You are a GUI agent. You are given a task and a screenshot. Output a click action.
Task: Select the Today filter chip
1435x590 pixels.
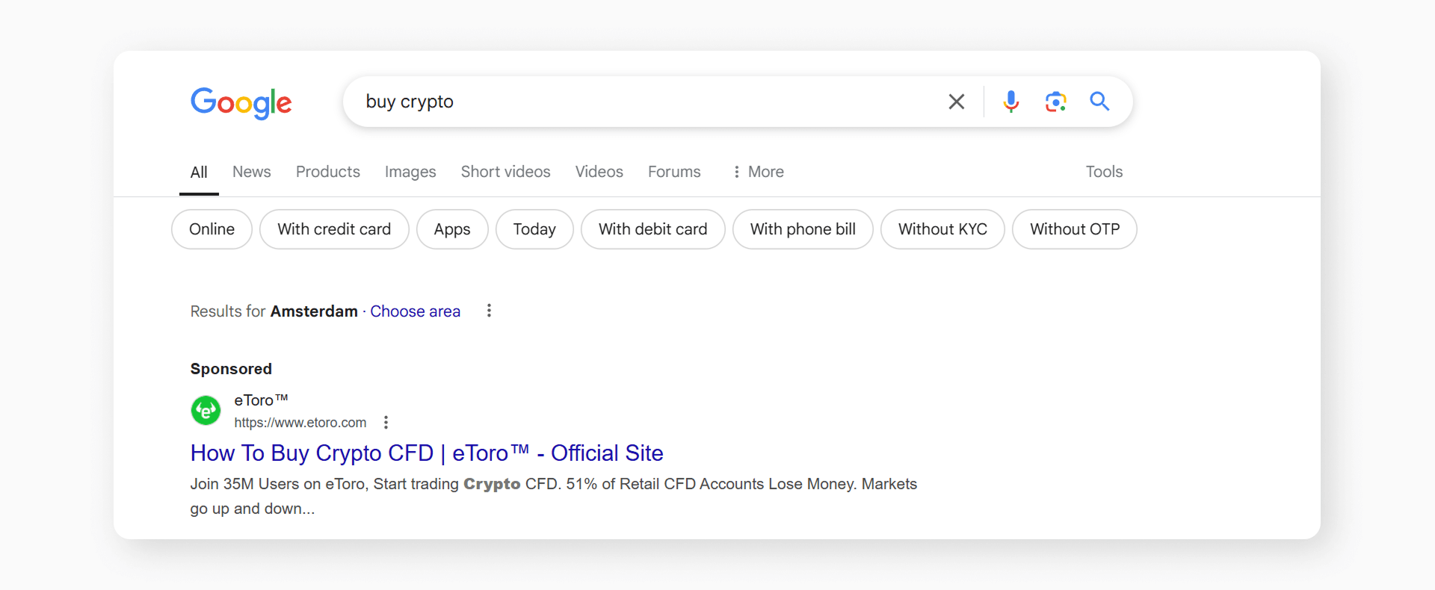tap(534, 229)
